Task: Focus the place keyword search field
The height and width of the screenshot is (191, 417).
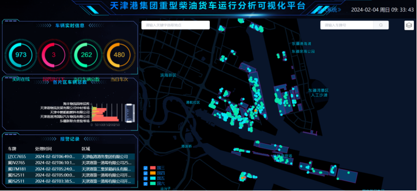Action: 176,25
